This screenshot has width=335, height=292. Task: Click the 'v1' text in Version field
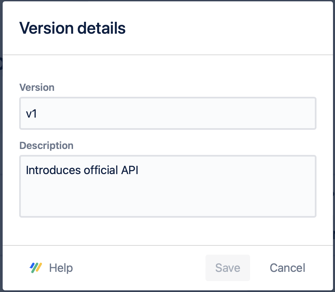click(x=31, y=113)
